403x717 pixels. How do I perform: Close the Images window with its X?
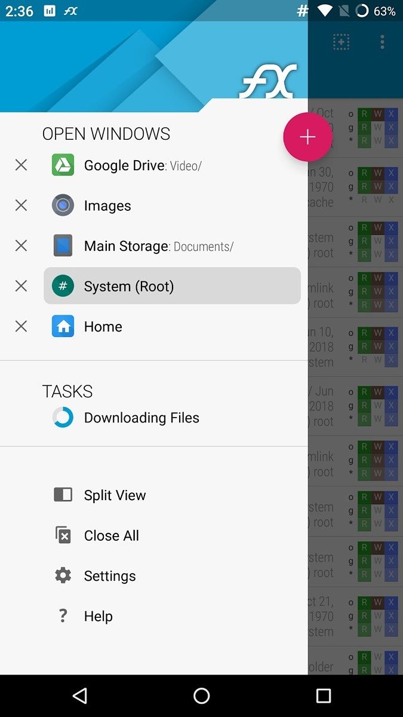click(20, 205)
